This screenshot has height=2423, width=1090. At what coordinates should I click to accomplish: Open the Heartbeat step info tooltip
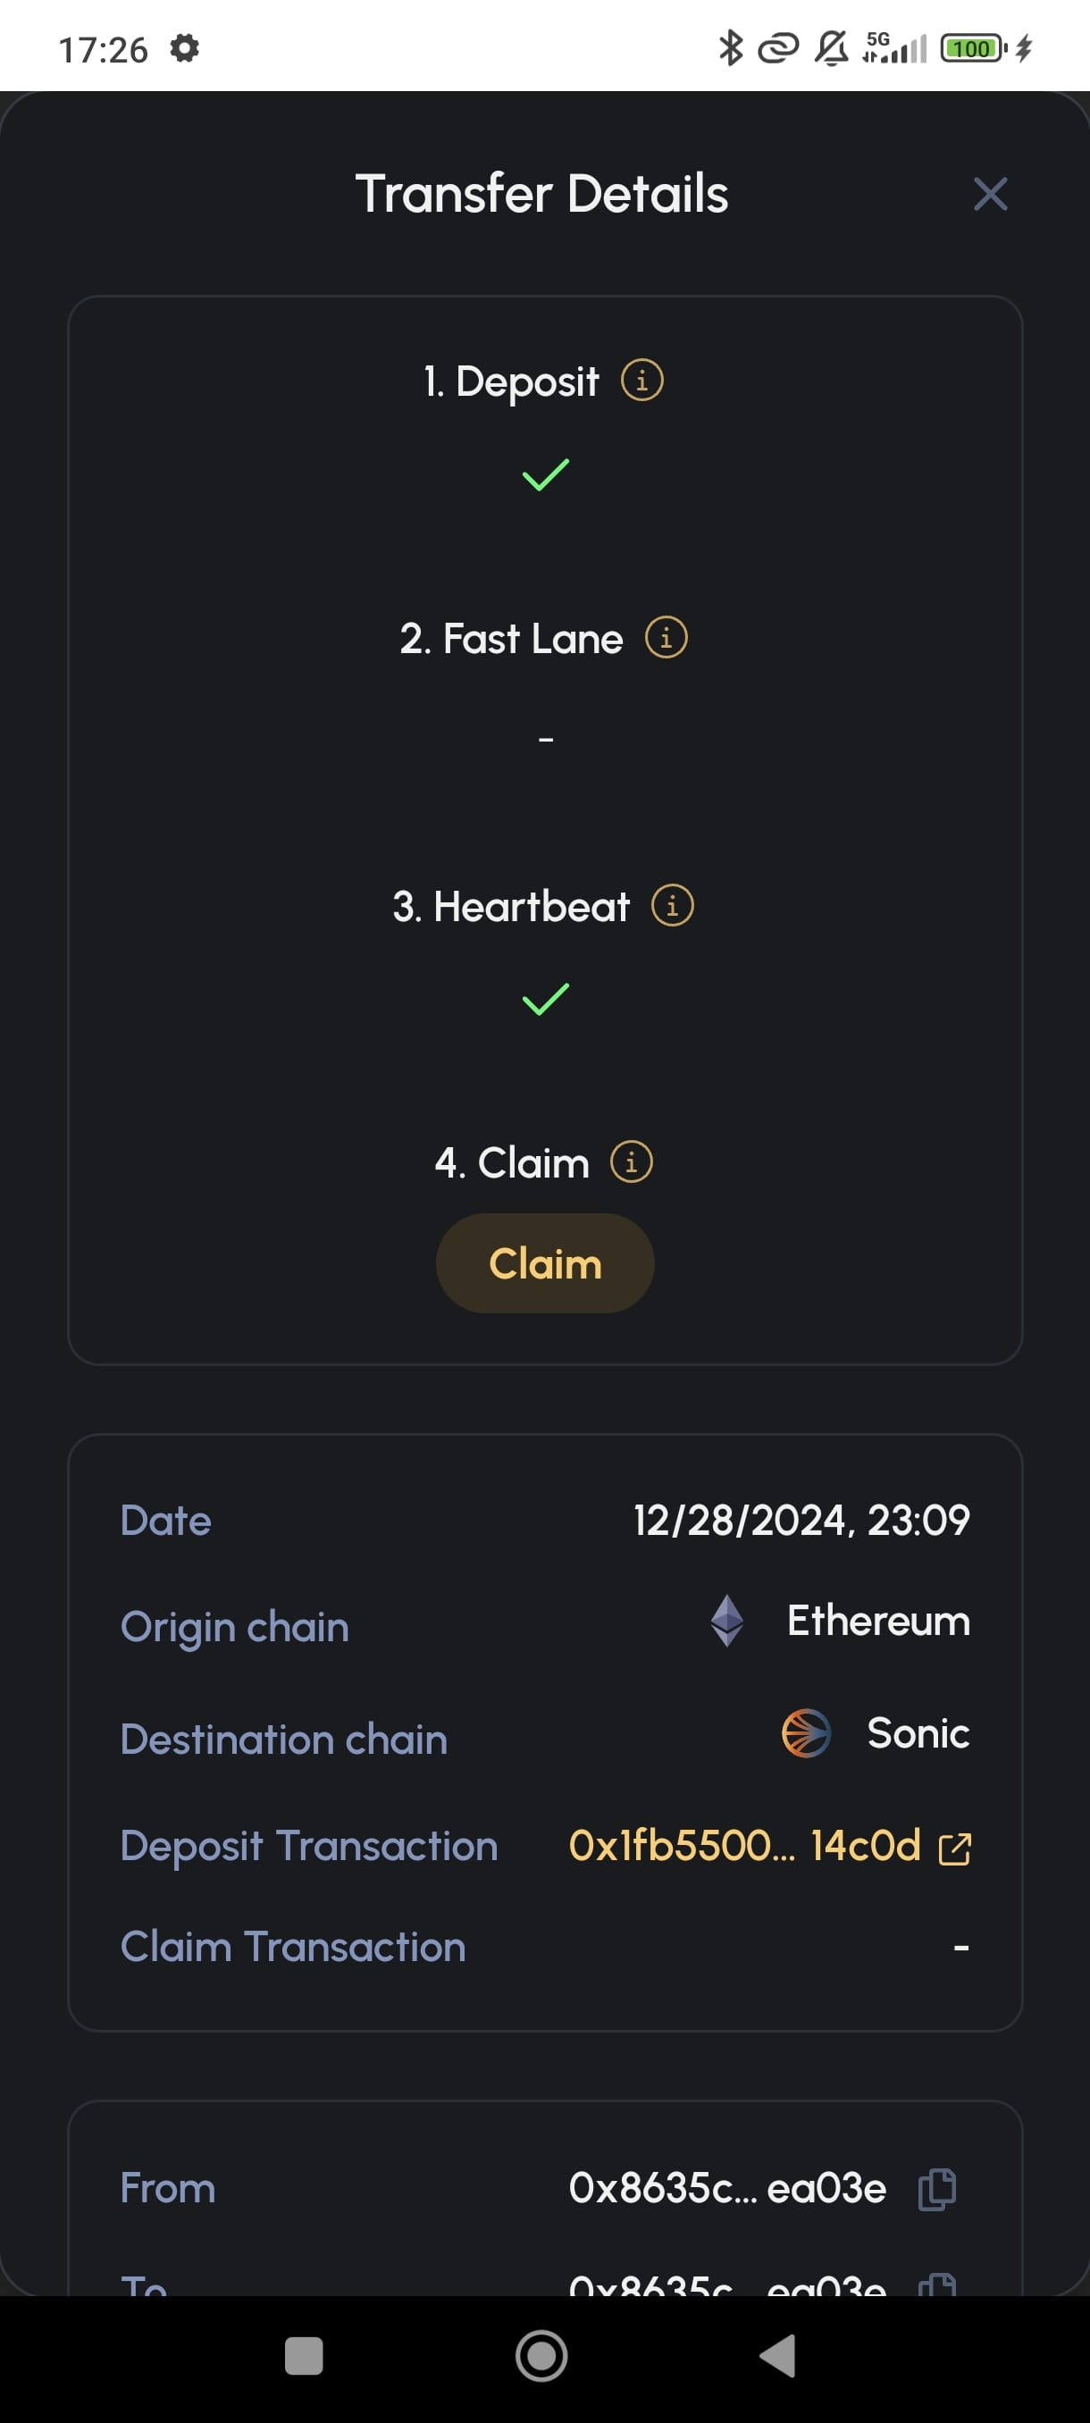click(674, 906)
